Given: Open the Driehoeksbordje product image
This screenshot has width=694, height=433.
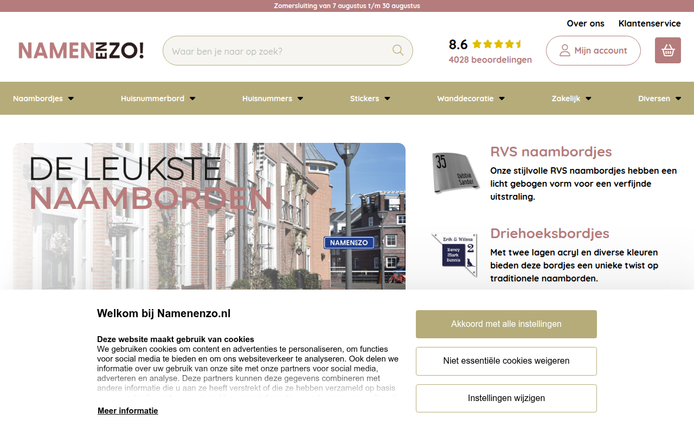Looking at the screenshot, I should click(x=456, y=255).
